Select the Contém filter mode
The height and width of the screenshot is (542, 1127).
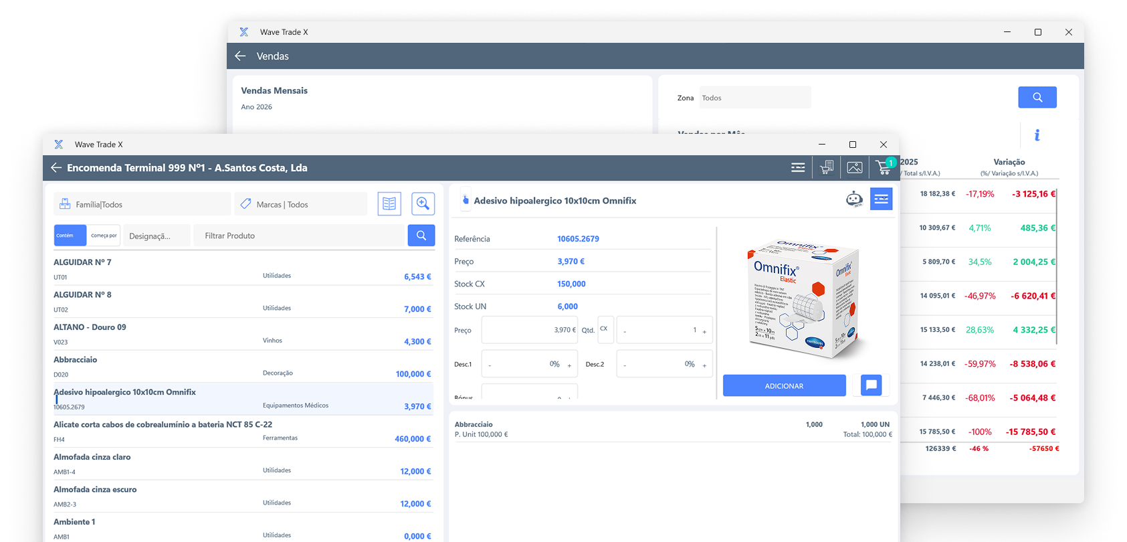[x=70, y=236]
